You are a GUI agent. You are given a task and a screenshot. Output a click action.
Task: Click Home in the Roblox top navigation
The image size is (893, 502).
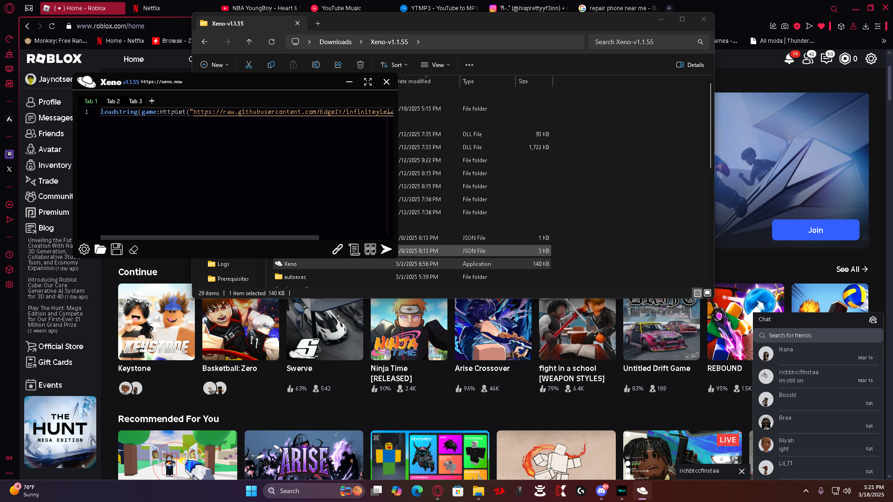[x=133, y=59]
